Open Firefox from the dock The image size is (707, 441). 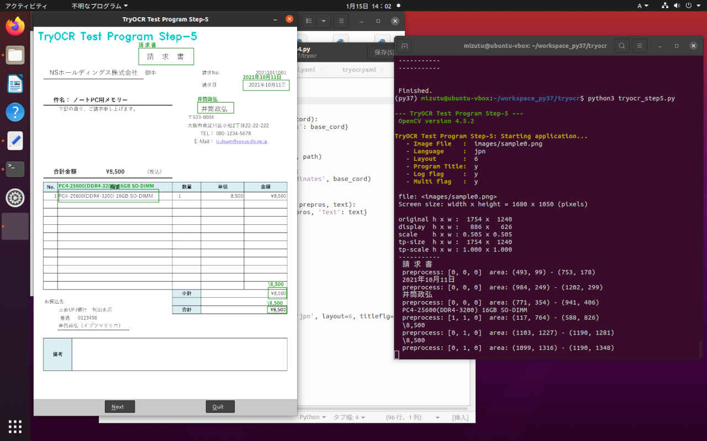click(x=15, y=26)
